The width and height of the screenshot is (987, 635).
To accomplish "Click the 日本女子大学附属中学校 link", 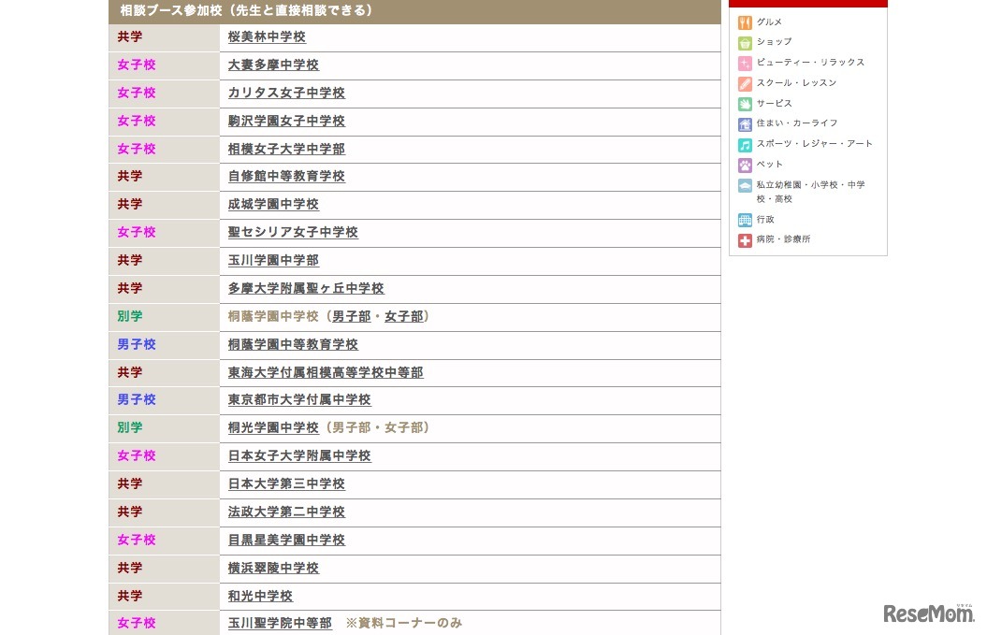I will click(x=298, y=456).
